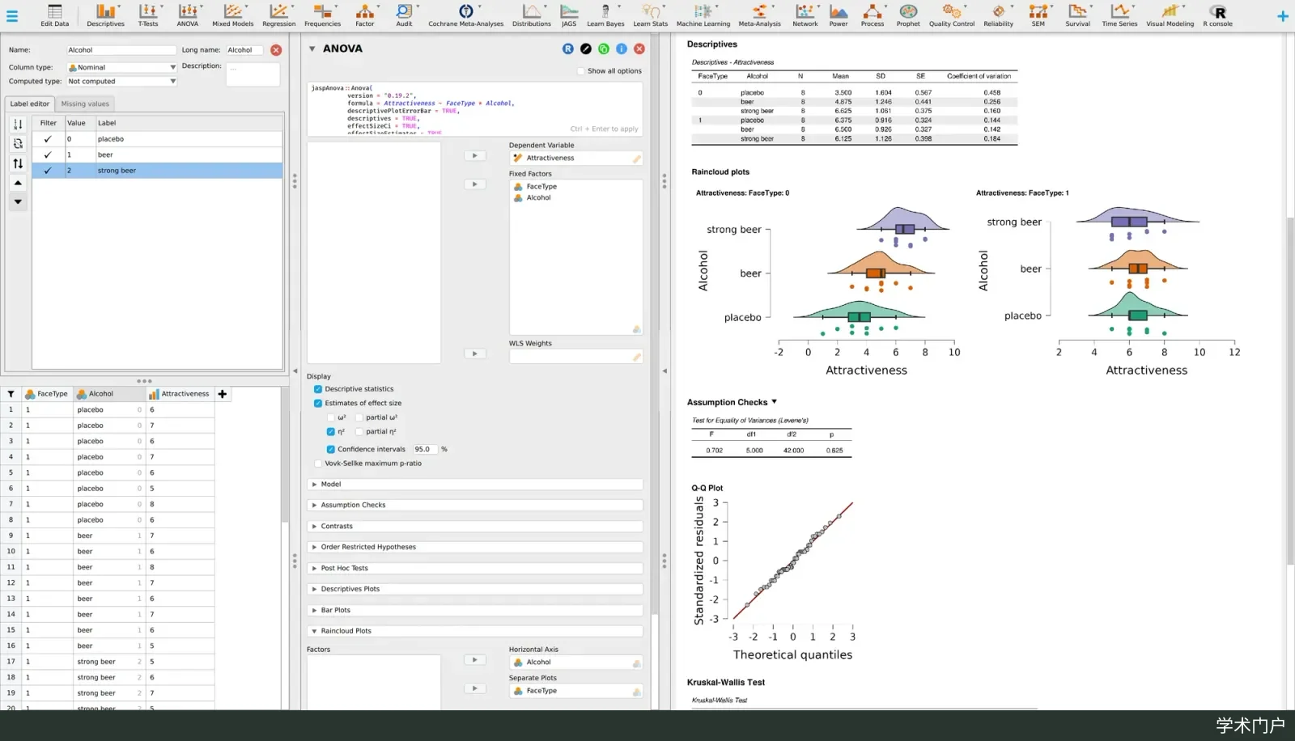Expand the Assumption Checks section
The image size is (1295, 741).
tap(475, 505)
